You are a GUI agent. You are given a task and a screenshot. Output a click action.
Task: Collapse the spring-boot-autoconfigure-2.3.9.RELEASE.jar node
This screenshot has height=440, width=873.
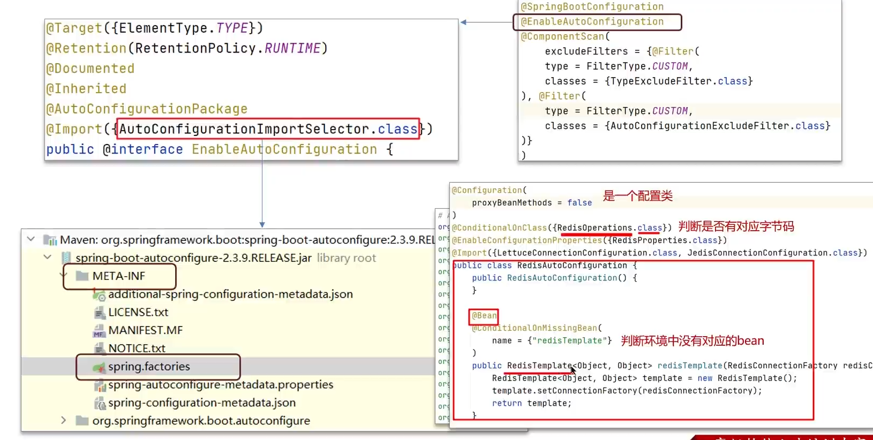pyautogui.click(x=48, y=257)
